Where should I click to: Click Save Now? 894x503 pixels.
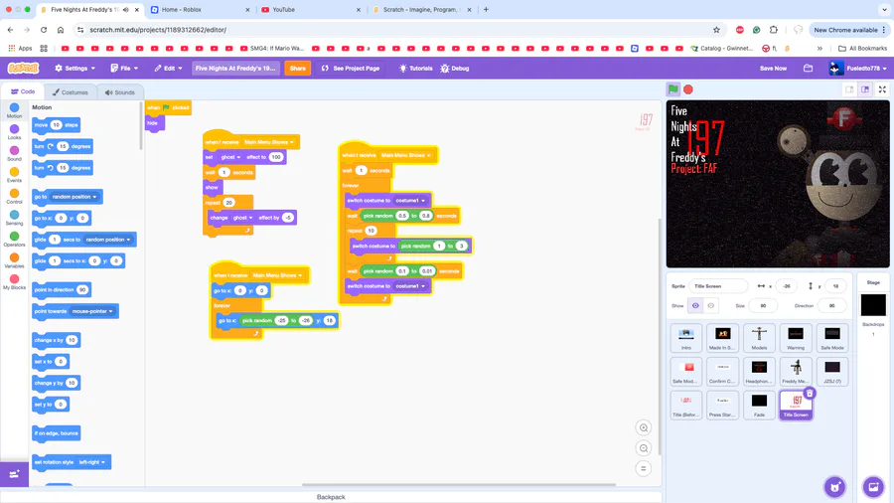(773, 68)
